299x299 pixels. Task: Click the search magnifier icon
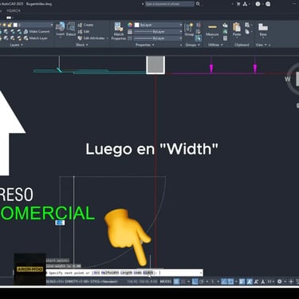pyautogui.click(x=198, y=4)
